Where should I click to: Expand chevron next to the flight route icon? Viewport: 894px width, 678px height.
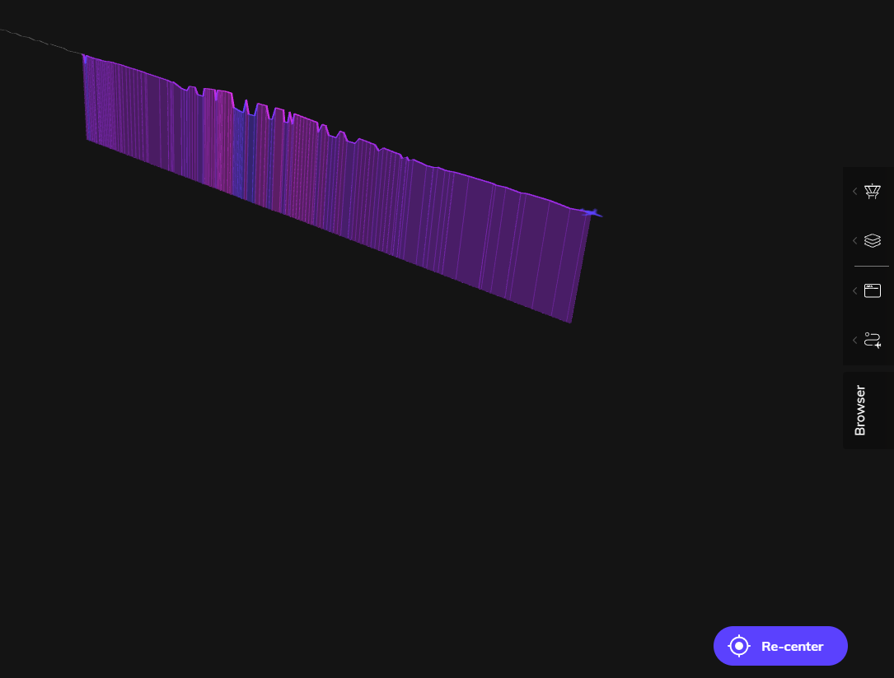coord(854,340)
